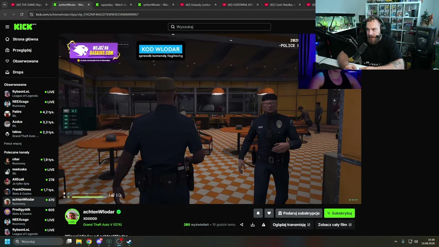Expand the Chrome tab search dropdown
This screenshot has width=439, height=247.
coord(4,5)
